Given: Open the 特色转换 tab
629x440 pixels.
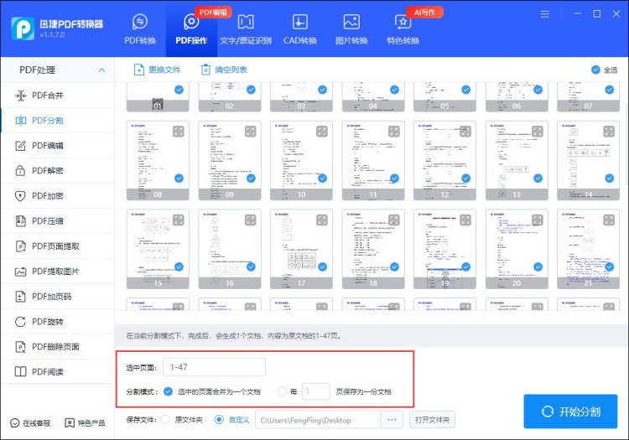Looking at the screenshot, I should tap(403, 28).
